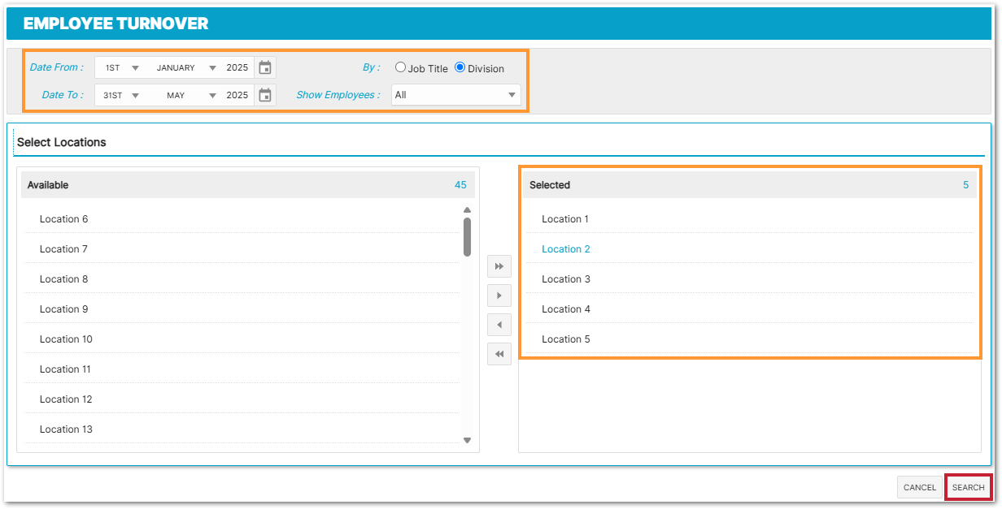The width and height of the screenshot is (1002, 509).
Task: Select the Job Title radio button
Action: point(400,68)
